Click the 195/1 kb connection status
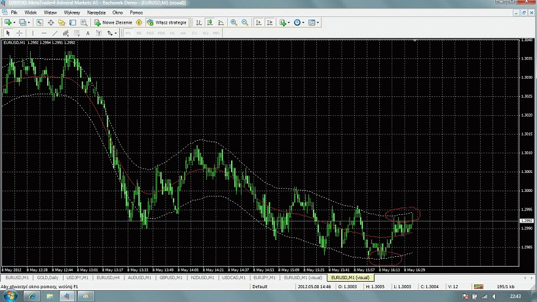537x302 pixels. pos(506,286)
